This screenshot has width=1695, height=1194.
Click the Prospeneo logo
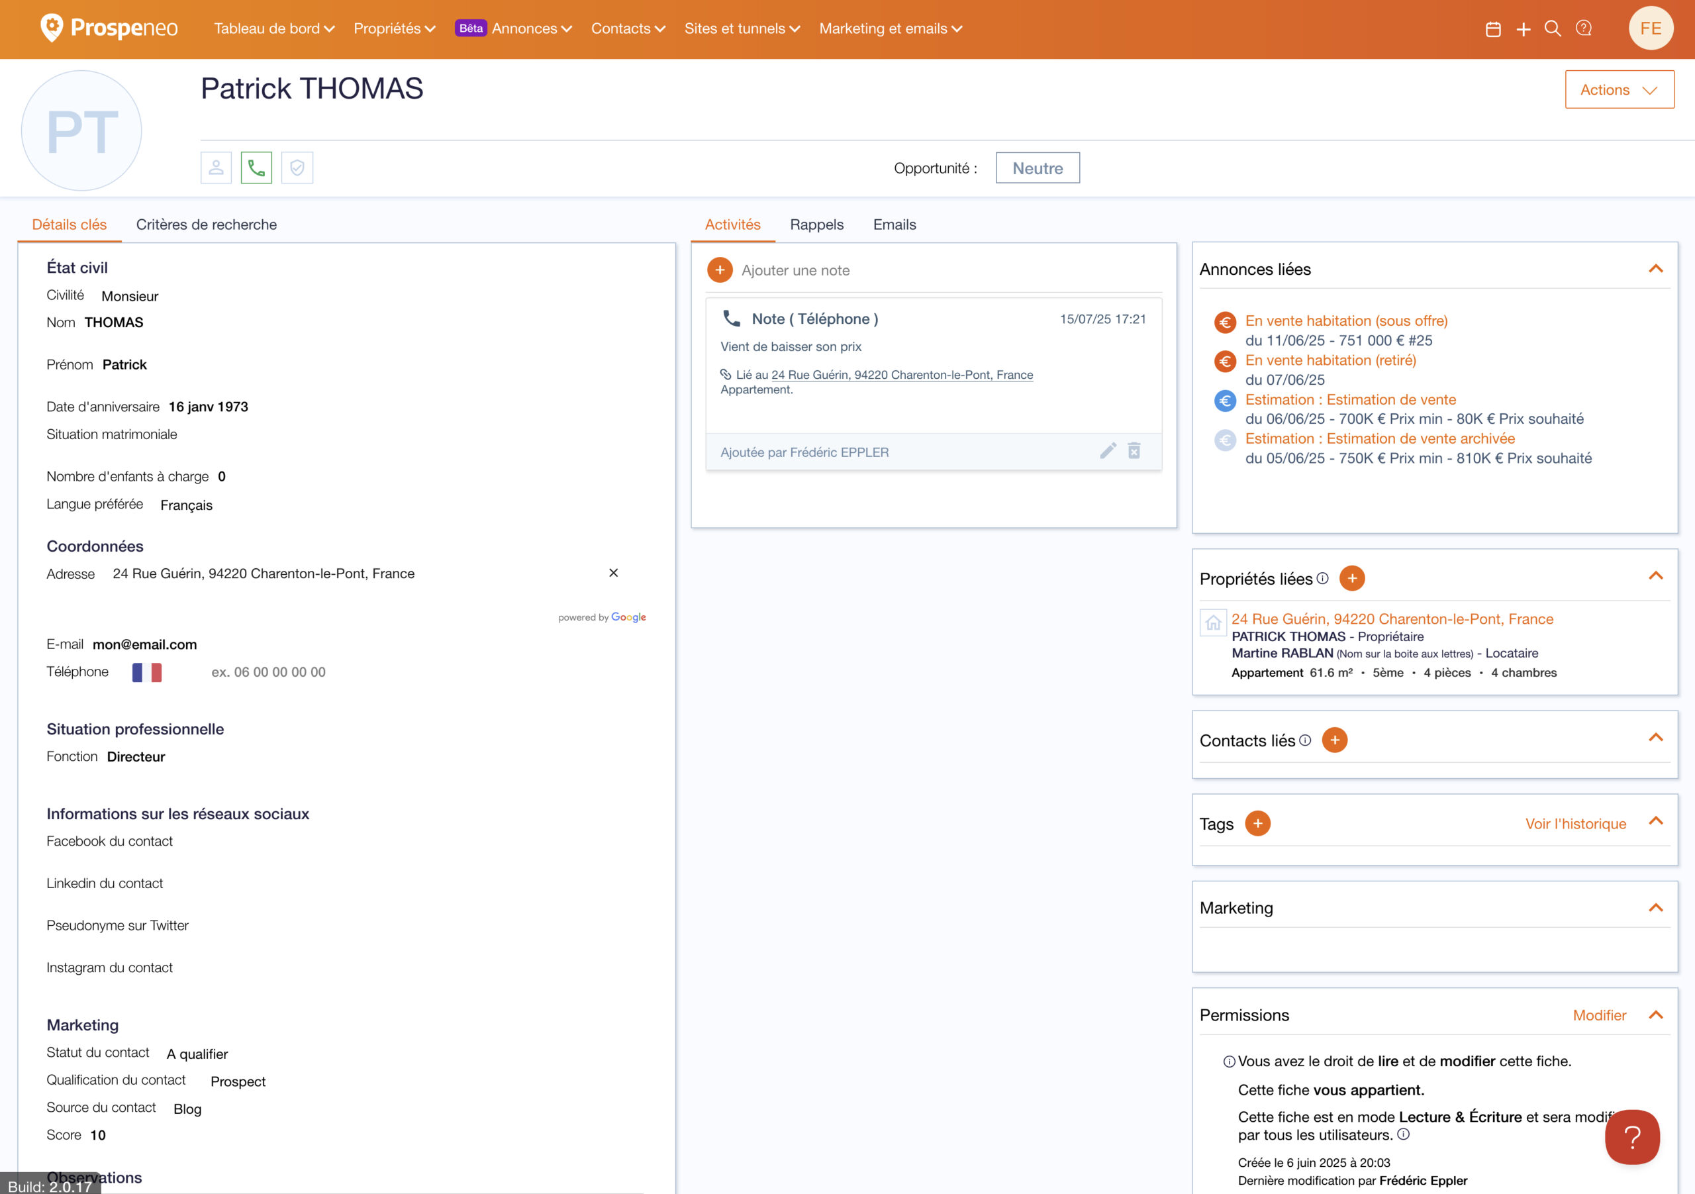(x=109, y=28)
